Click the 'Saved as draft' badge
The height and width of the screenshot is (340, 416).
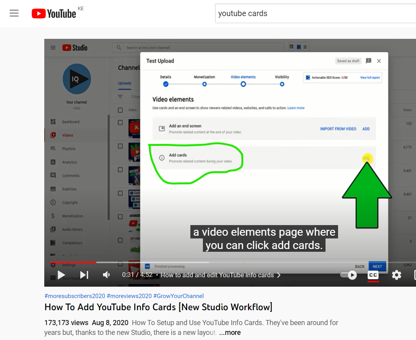point(348,61)
